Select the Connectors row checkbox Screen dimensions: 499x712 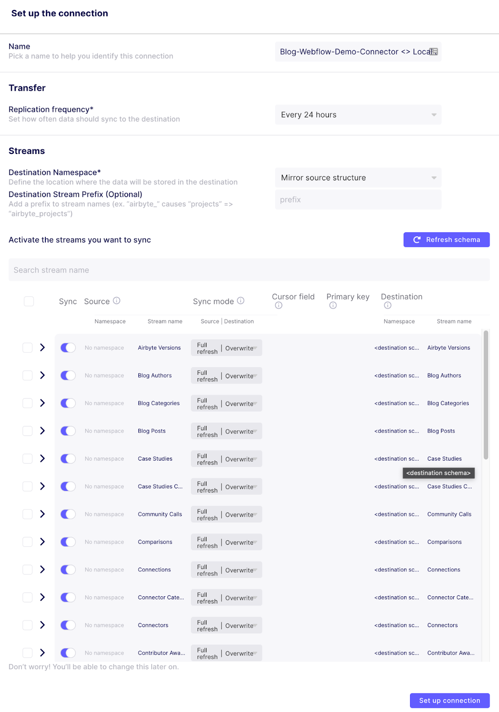click(x=27, y=625)
